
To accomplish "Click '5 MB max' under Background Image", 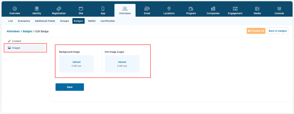I will click(x=76, y=66).
